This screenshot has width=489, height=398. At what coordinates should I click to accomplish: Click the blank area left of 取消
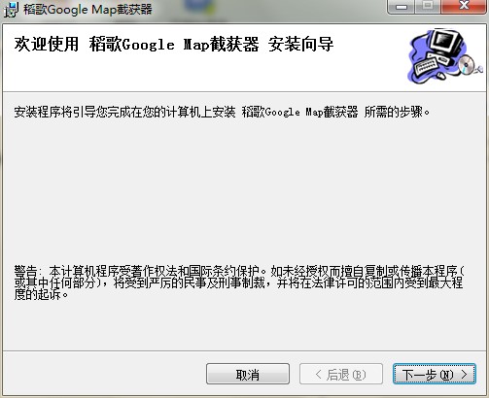tap(104, 374)
